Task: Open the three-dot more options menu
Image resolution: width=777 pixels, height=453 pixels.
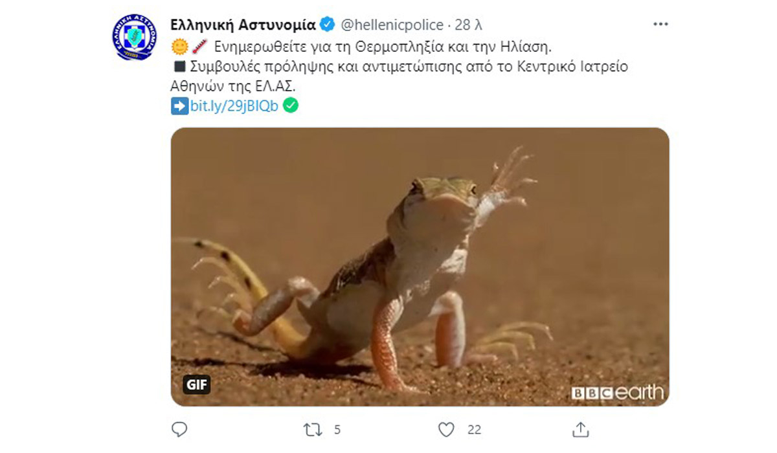Action: (x=660, y=25)
